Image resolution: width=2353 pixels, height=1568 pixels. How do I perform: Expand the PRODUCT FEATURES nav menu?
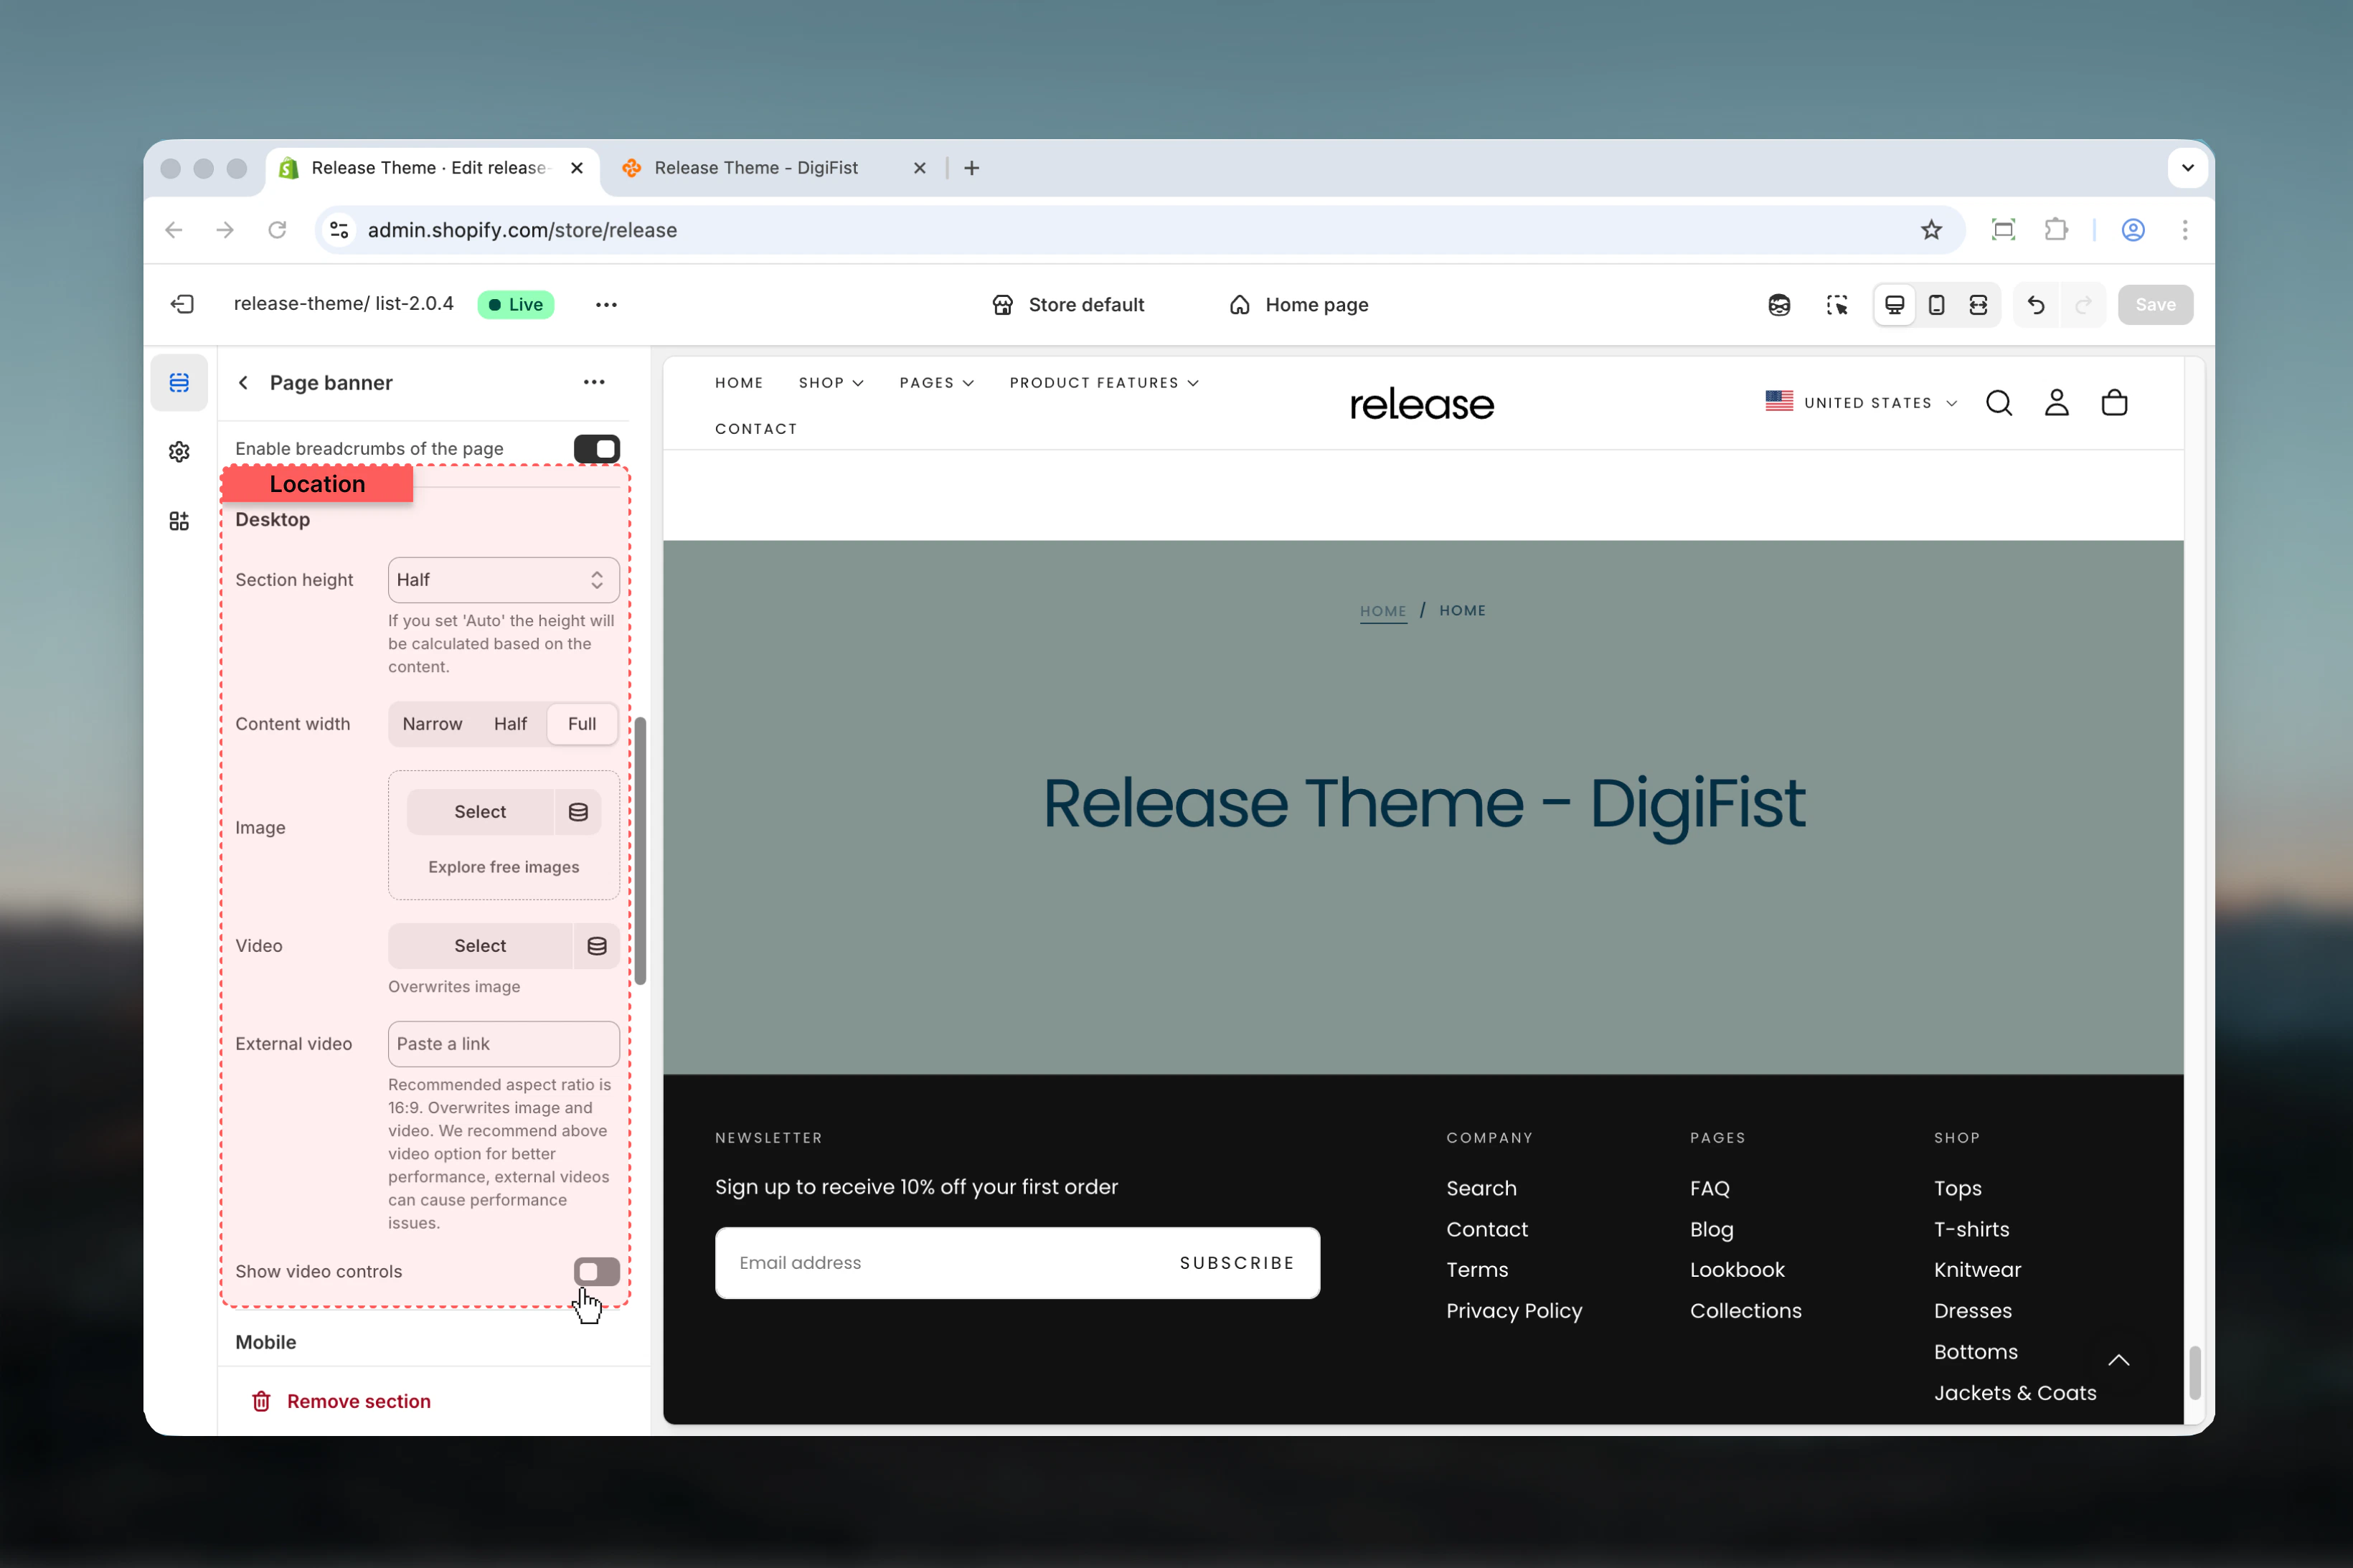click(x=1103, y=383)
